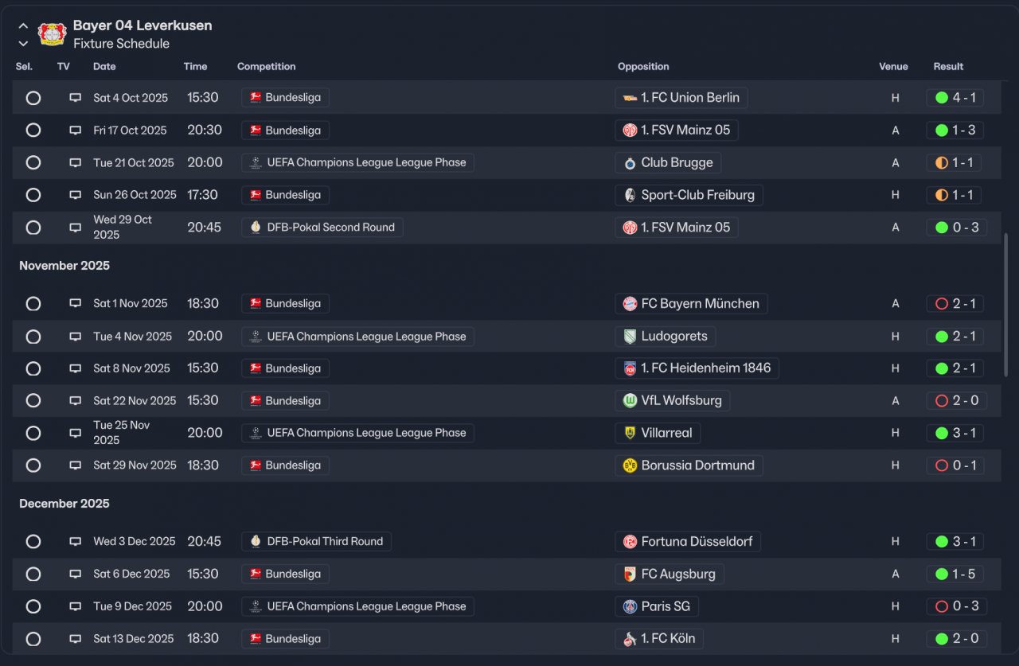
Task: Click the FC Bayern München club crest
Action: point(630,304)
